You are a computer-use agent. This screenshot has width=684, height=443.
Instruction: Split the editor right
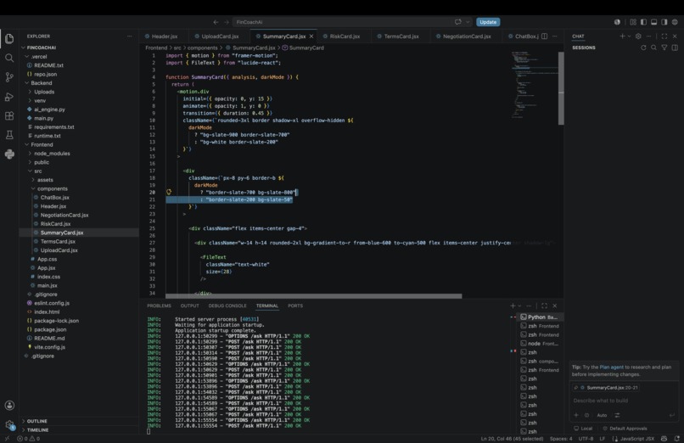click(545, 36)
